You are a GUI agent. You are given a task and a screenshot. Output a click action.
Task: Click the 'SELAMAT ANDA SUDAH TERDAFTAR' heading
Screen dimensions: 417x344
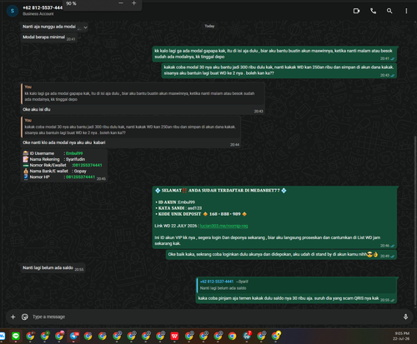pos(221,191)
